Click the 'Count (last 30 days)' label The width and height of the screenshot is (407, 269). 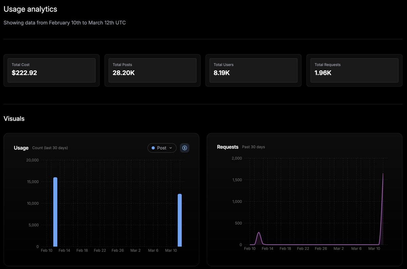click(50, 148)
